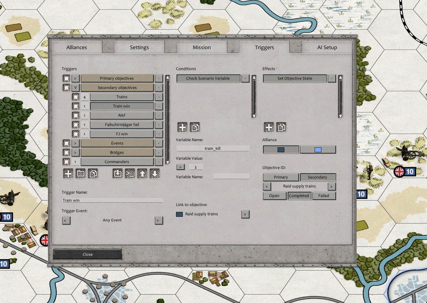Open the script console icon for triggers
The image size is (427, 303).
click(130, 174)
